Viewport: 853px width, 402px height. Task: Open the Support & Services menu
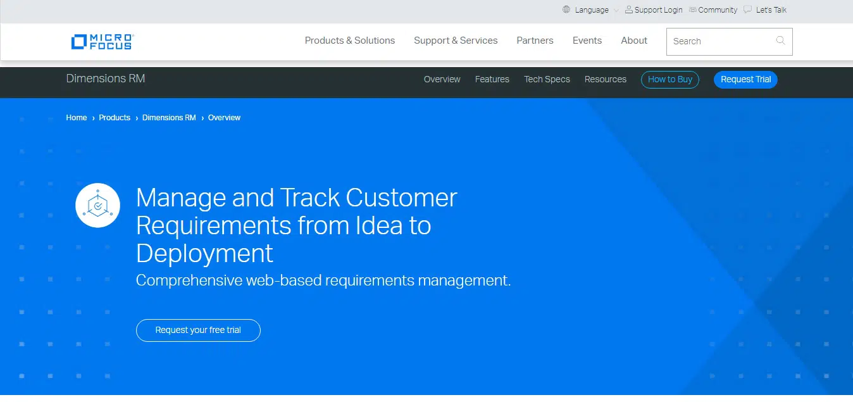tap(456, 41)
